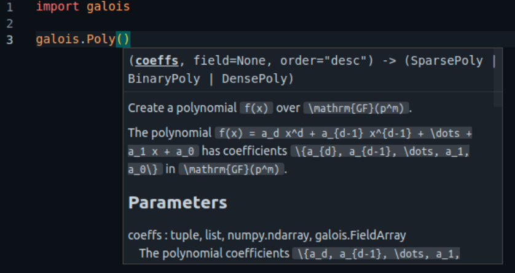Image resolution: width=515 pixels, height=273 pixels.
Task: Click the signature popup's vertical scrollbar
Action: (498, 77)
